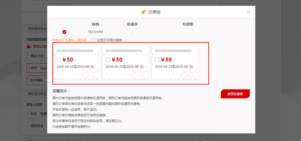
Task: Click the 固定电话 field in background page
Action: tap(37, 126)
